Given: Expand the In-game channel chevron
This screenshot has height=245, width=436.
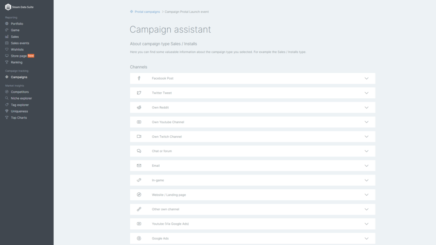Looking at the screenshot, I should tap(367, 180).
